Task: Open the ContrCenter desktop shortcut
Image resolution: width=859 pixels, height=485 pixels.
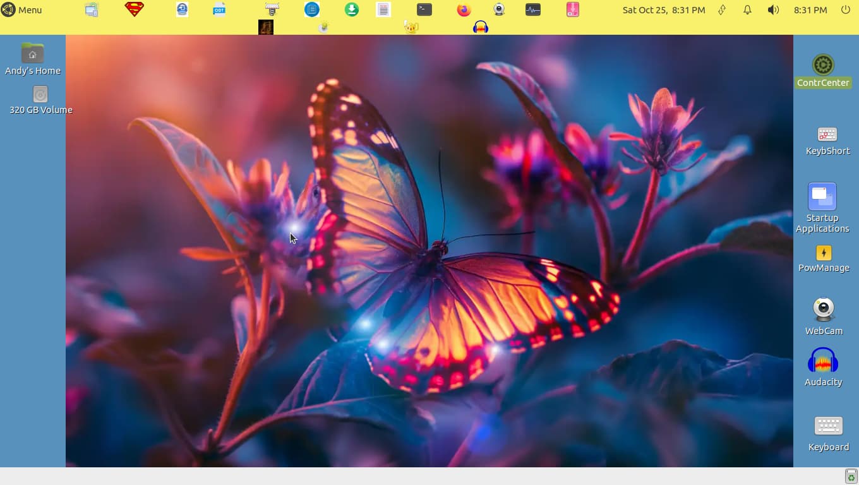Action: 823,65
